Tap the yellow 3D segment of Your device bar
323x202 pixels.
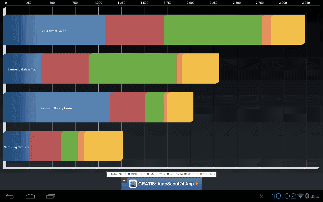coord(288,30)
